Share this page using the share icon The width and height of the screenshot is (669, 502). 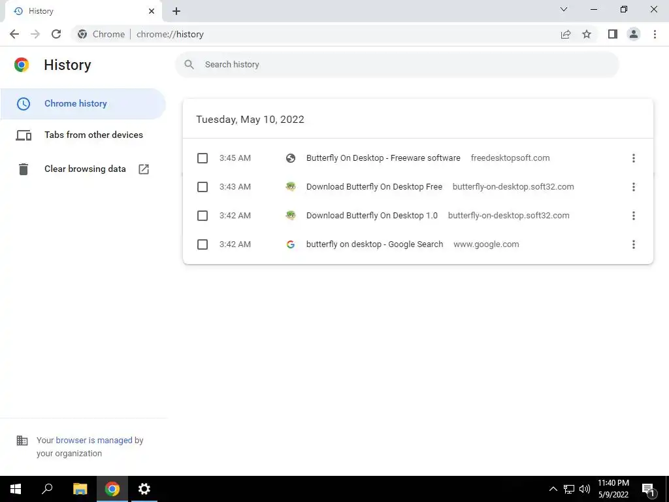566,34
